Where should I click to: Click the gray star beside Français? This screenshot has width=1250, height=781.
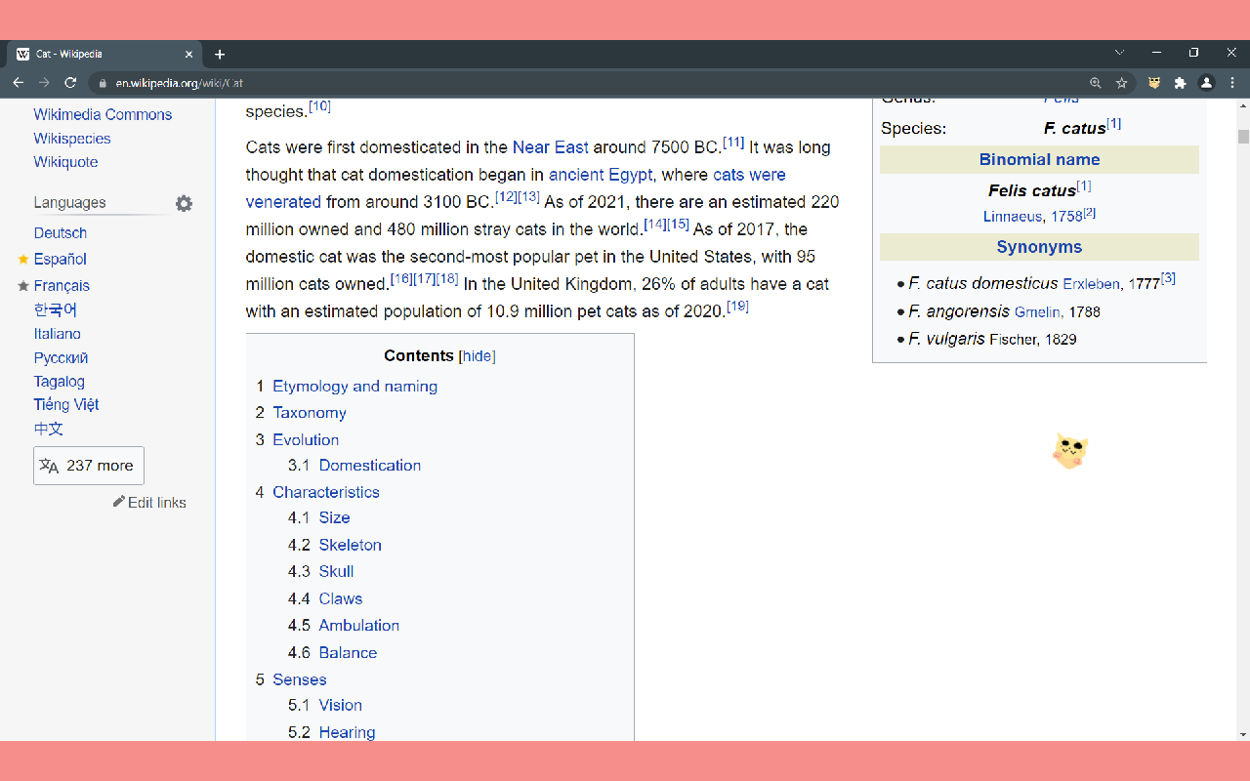[23, 286]
